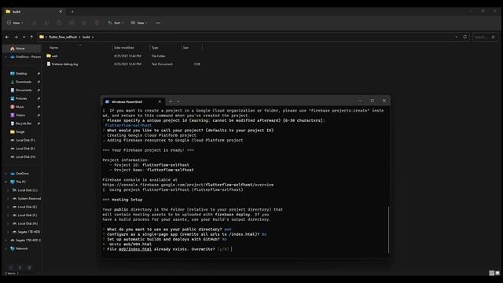Sort by Type column header
Viewport: 503px width, 283px height.
[x=155, y=47]
